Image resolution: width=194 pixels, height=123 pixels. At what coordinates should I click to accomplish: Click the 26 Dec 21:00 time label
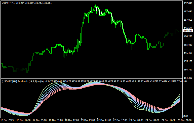pyautogui.click(x=184, y=120)
